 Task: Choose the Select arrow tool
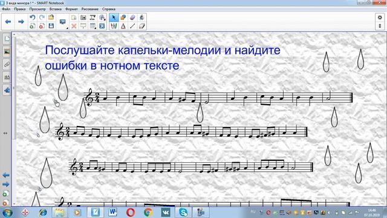(x=114, y=18)
